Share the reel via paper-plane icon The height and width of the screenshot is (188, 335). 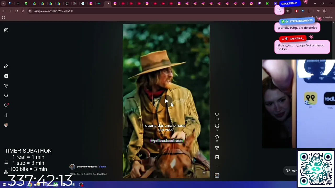(217, 148)
